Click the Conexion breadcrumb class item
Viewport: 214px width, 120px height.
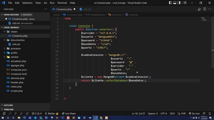click(x=115, y=15)
